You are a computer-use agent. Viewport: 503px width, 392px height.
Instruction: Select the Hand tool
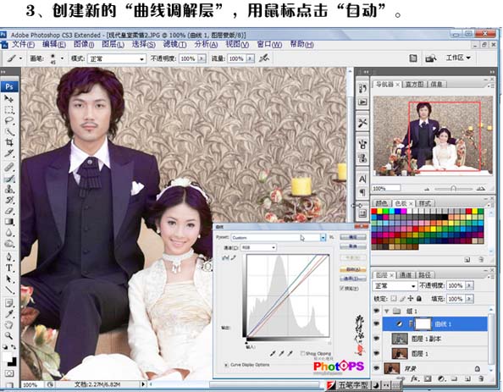click(9, 324)
